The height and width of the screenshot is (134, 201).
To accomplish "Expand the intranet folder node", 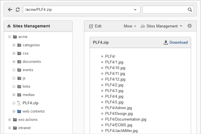I will [9, 128].
